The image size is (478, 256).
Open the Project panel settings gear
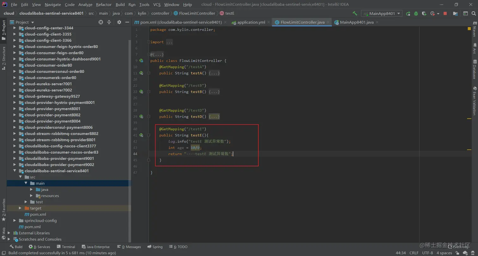click(119, 22)
